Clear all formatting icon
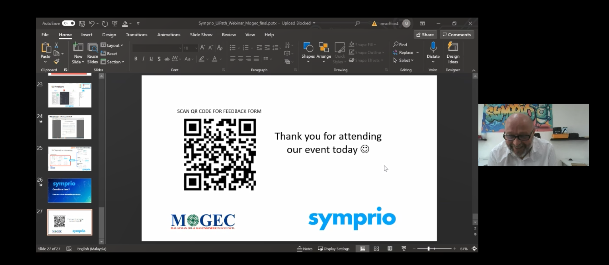This screenshot has height=265, width=609. click(220, 47)
